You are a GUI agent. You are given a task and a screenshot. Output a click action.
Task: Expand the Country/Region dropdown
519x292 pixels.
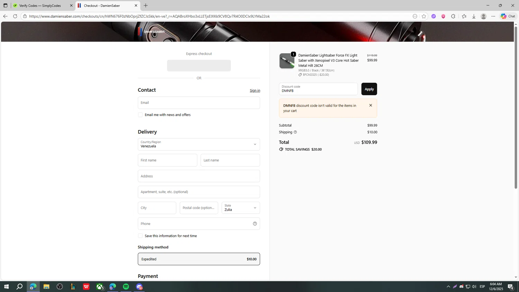[199, 144]
